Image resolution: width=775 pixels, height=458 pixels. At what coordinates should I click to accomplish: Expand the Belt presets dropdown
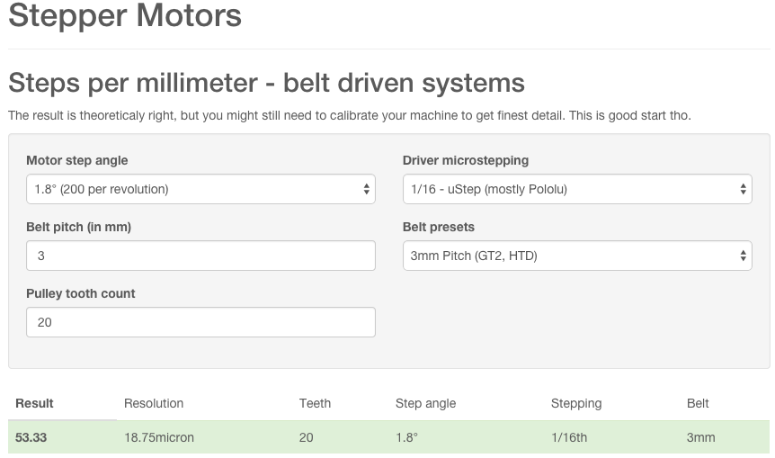point(576,256)
